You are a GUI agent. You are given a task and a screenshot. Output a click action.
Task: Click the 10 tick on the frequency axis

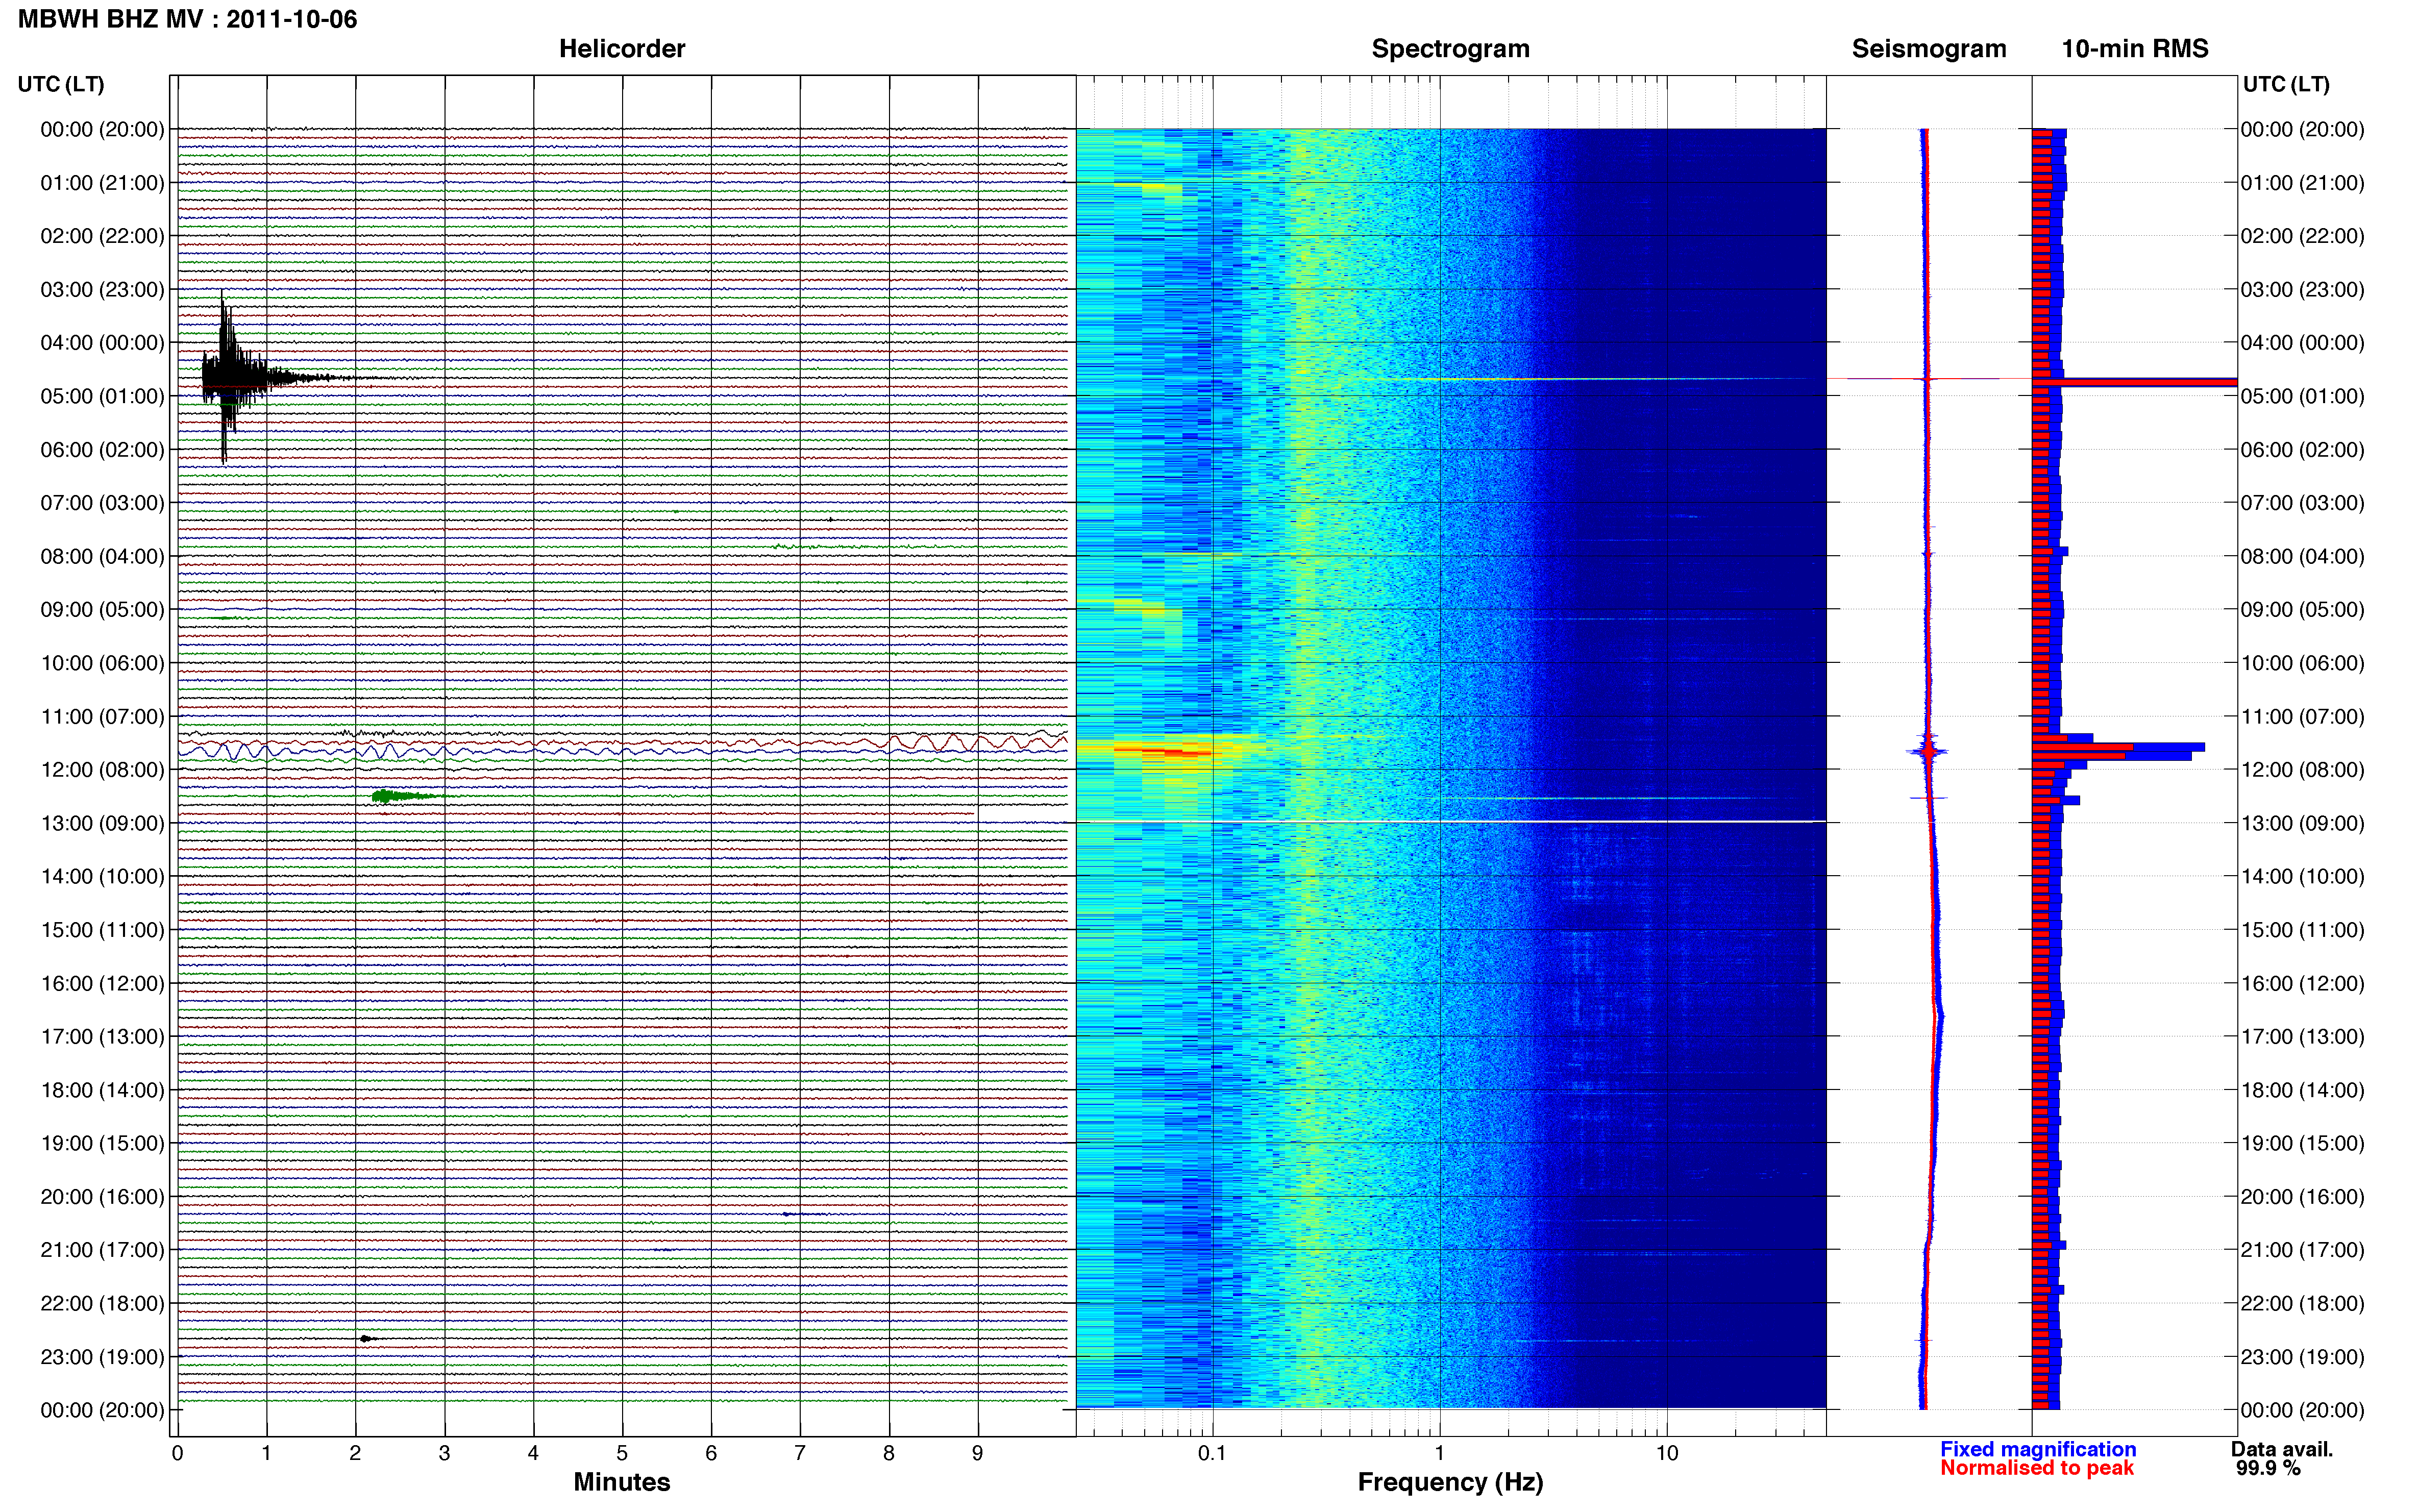click(1666, 1453)
